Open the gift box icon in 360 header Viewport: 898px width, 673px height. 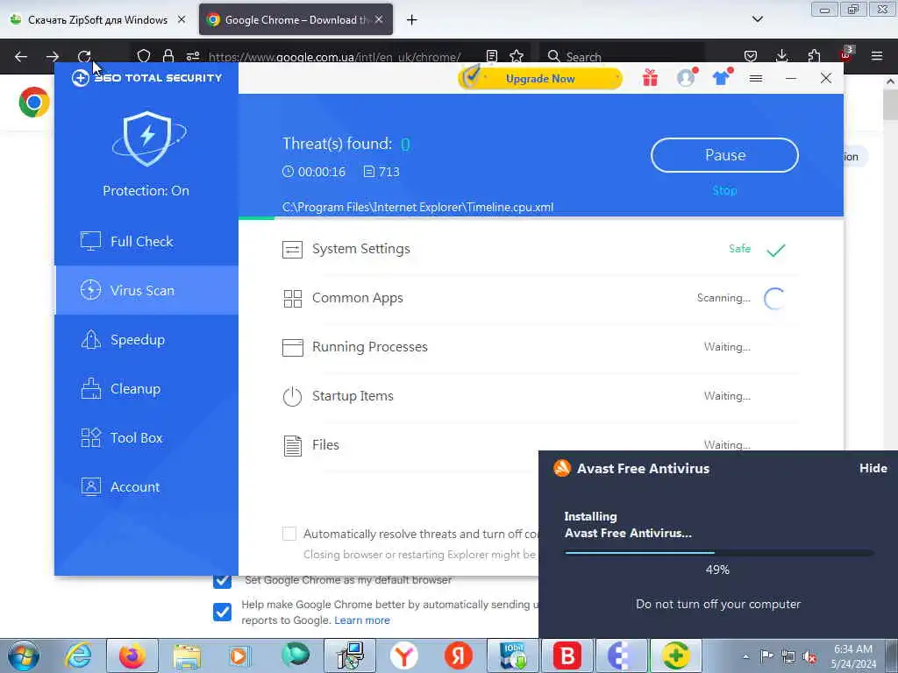(650, 78)
